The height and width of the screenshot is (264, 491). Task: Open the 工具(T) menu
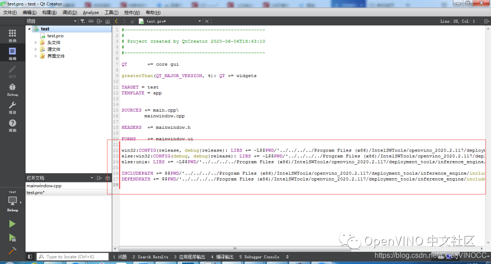[x=111, y=13]
